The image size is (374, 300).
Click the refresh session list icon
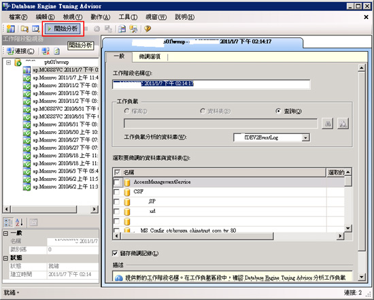pyautogui.click(x=56, y=51)
